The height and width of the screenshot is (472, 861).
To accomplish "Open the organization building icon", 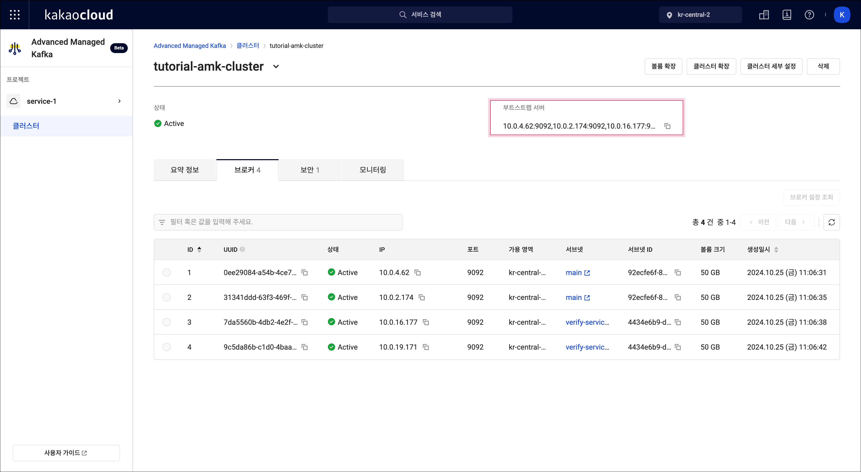I will (x=764, y=15).
